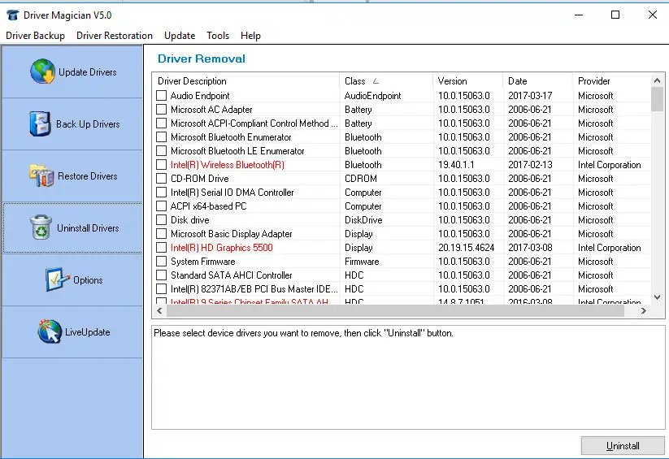
Task: Click the Restore Drivers folder icon
Action: point(41,175)
